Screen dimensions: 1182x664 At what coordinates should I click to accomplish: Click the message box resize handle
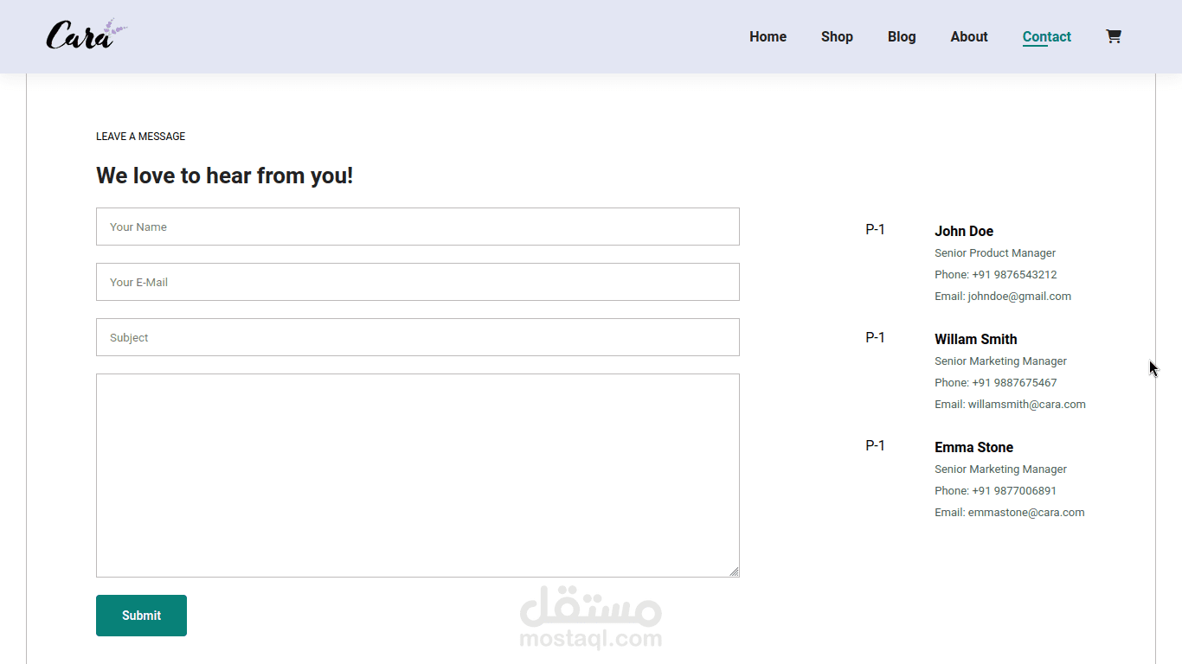(734, 571)
